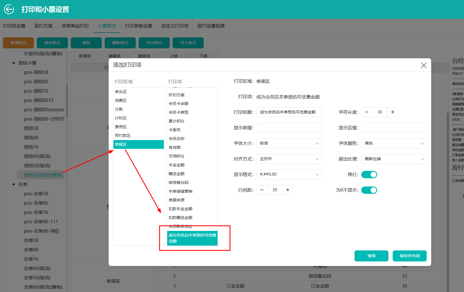Increase 字符长度 with the plus button
Viewport: 464px width, 292px height.
pos(393,112)
